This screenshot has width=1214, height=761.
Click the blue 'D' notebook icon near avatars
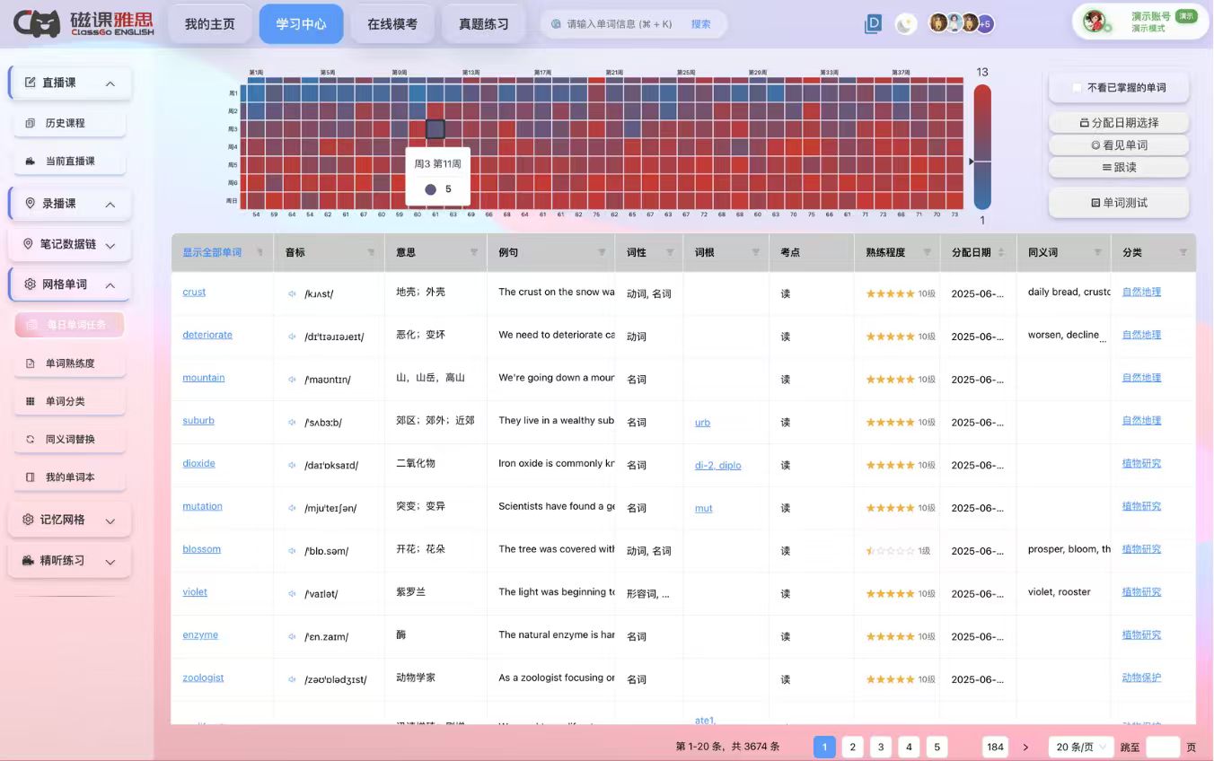click(872, 23)
